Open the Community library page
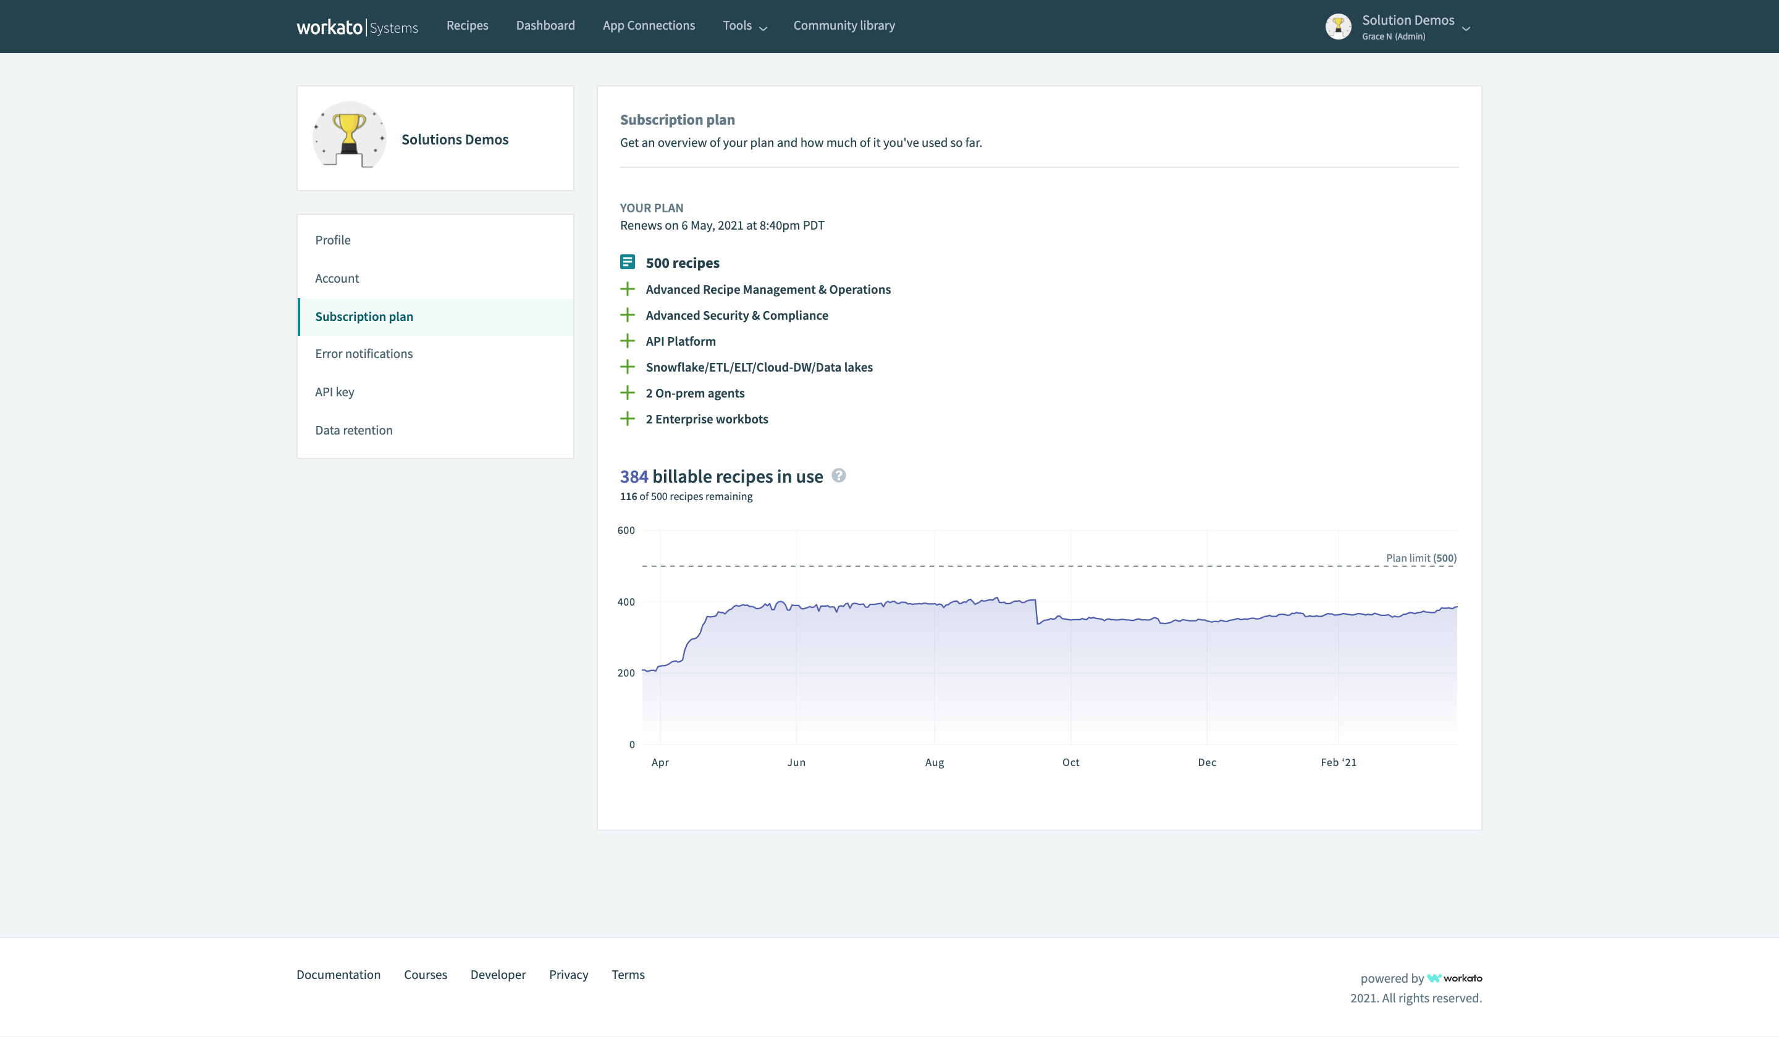Viewport: 1779px width, 1037px height. click(x=844, y=25)
